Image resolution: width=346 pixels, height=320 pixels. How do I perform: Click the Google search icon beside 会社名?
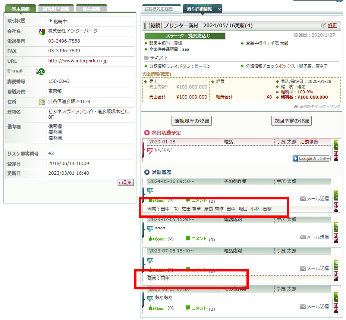click(42, 31)
